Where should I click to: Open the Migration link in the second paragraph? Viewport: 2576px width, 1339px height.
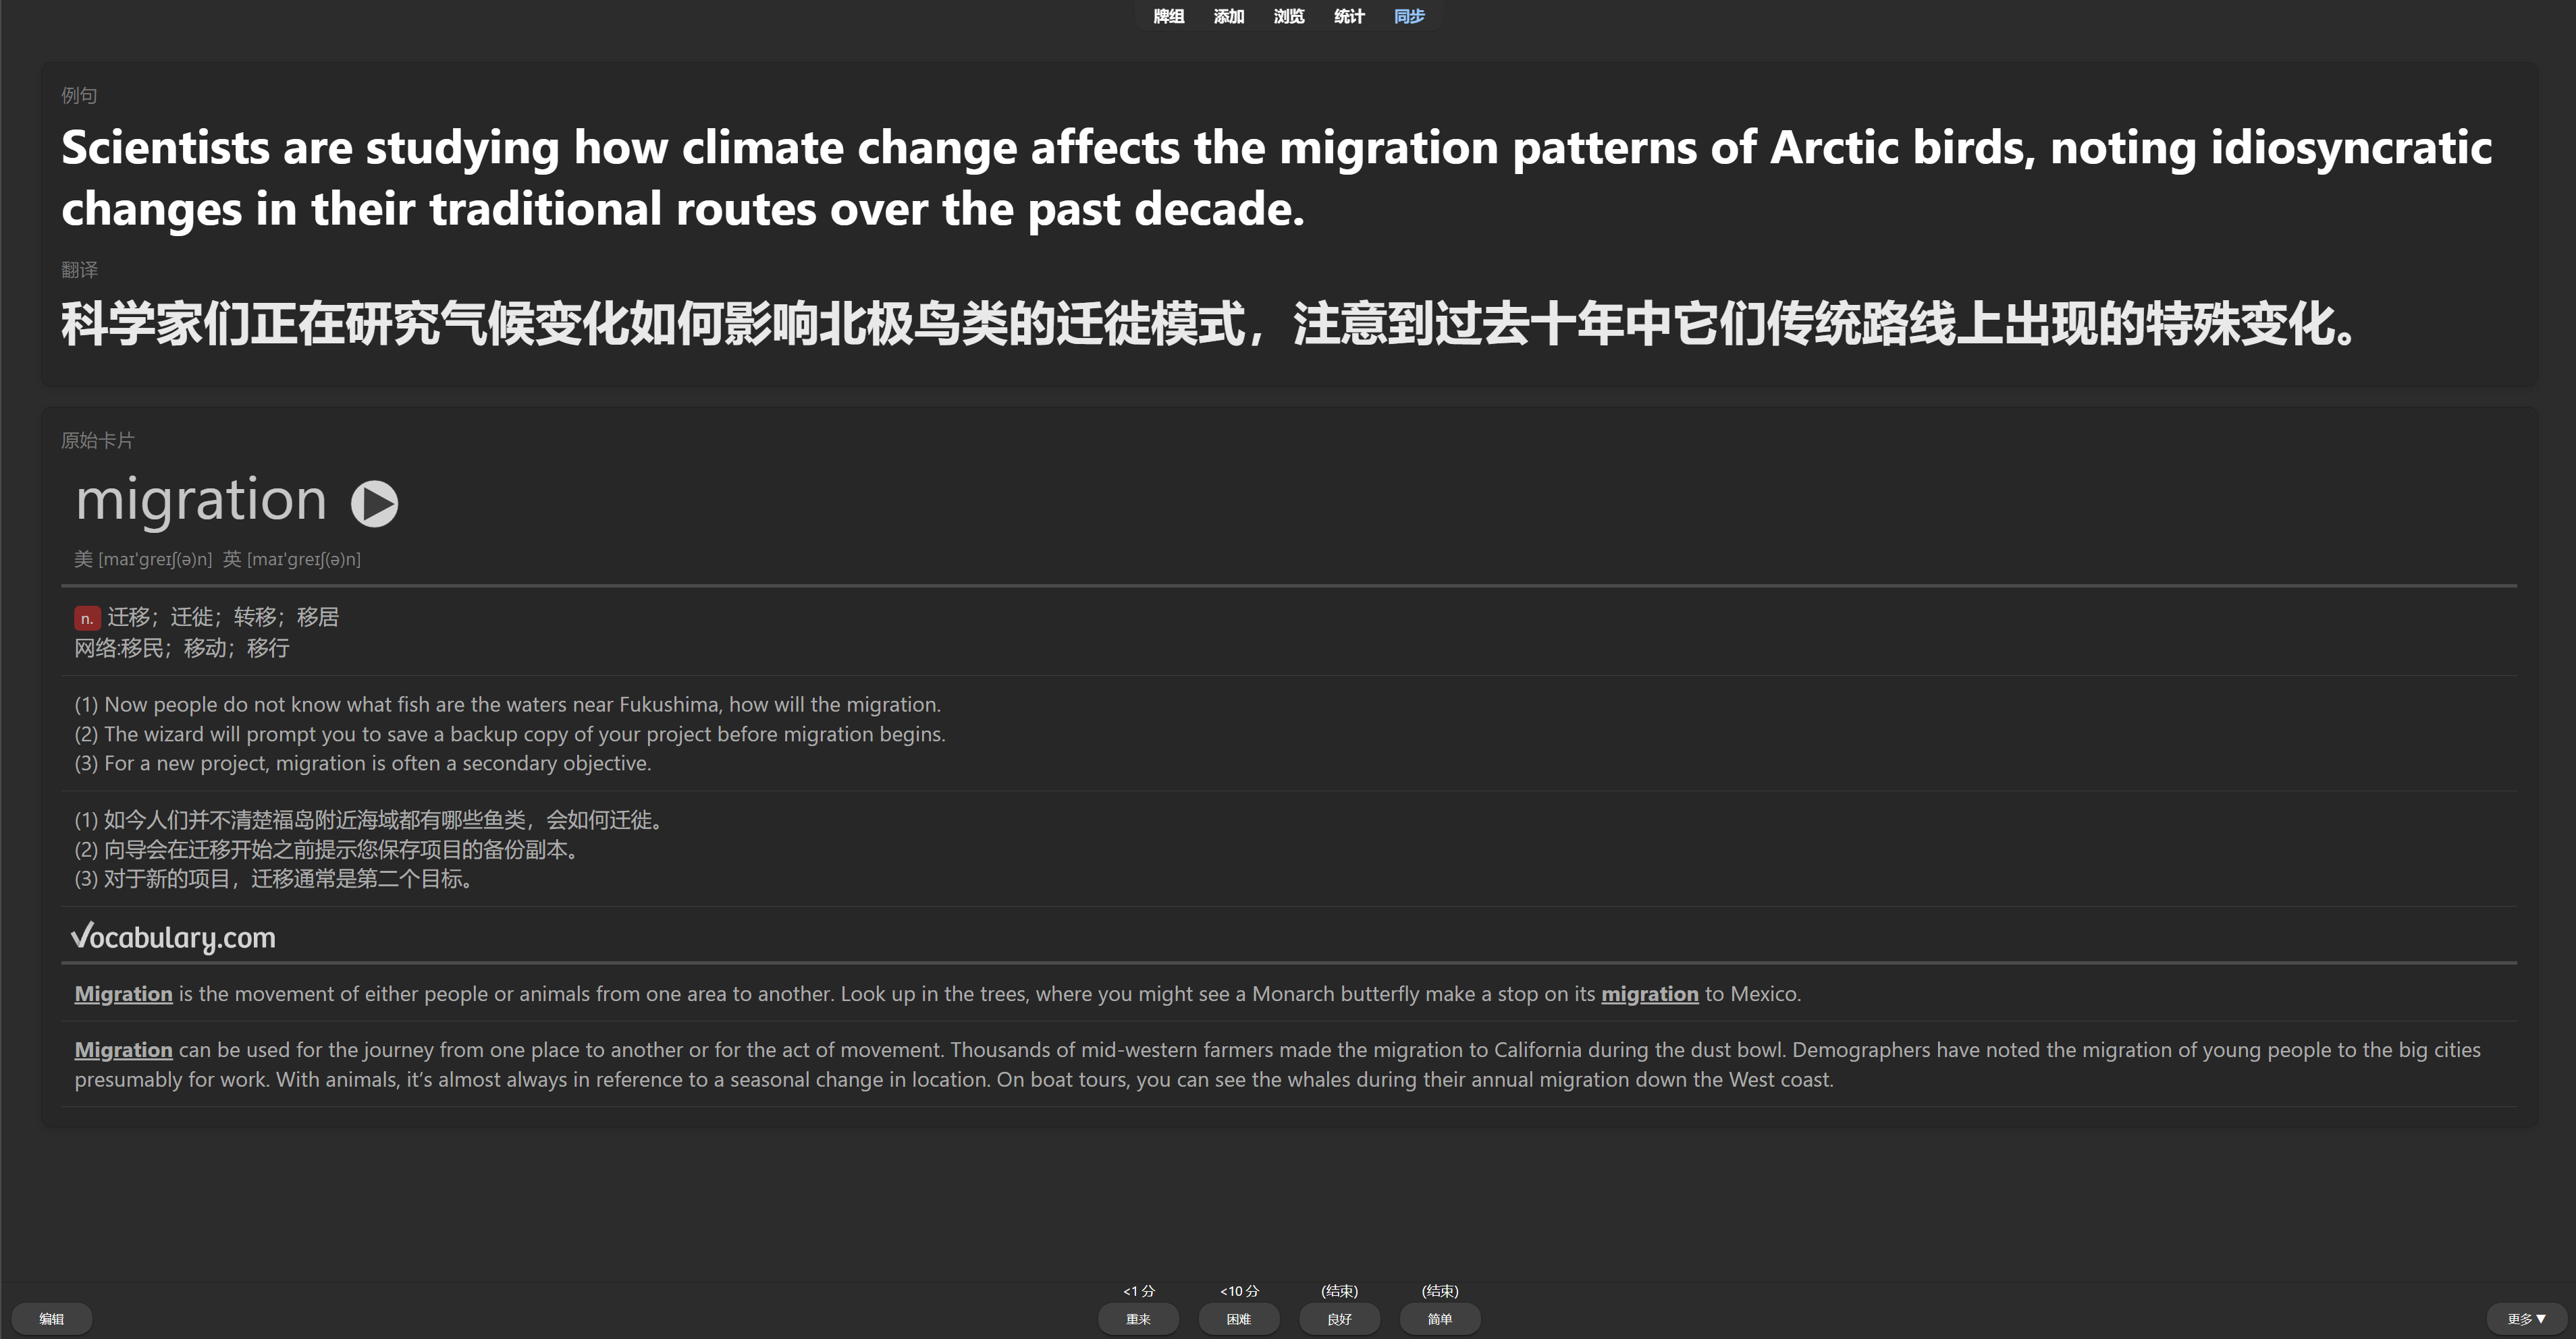[x=123, y=1049]
